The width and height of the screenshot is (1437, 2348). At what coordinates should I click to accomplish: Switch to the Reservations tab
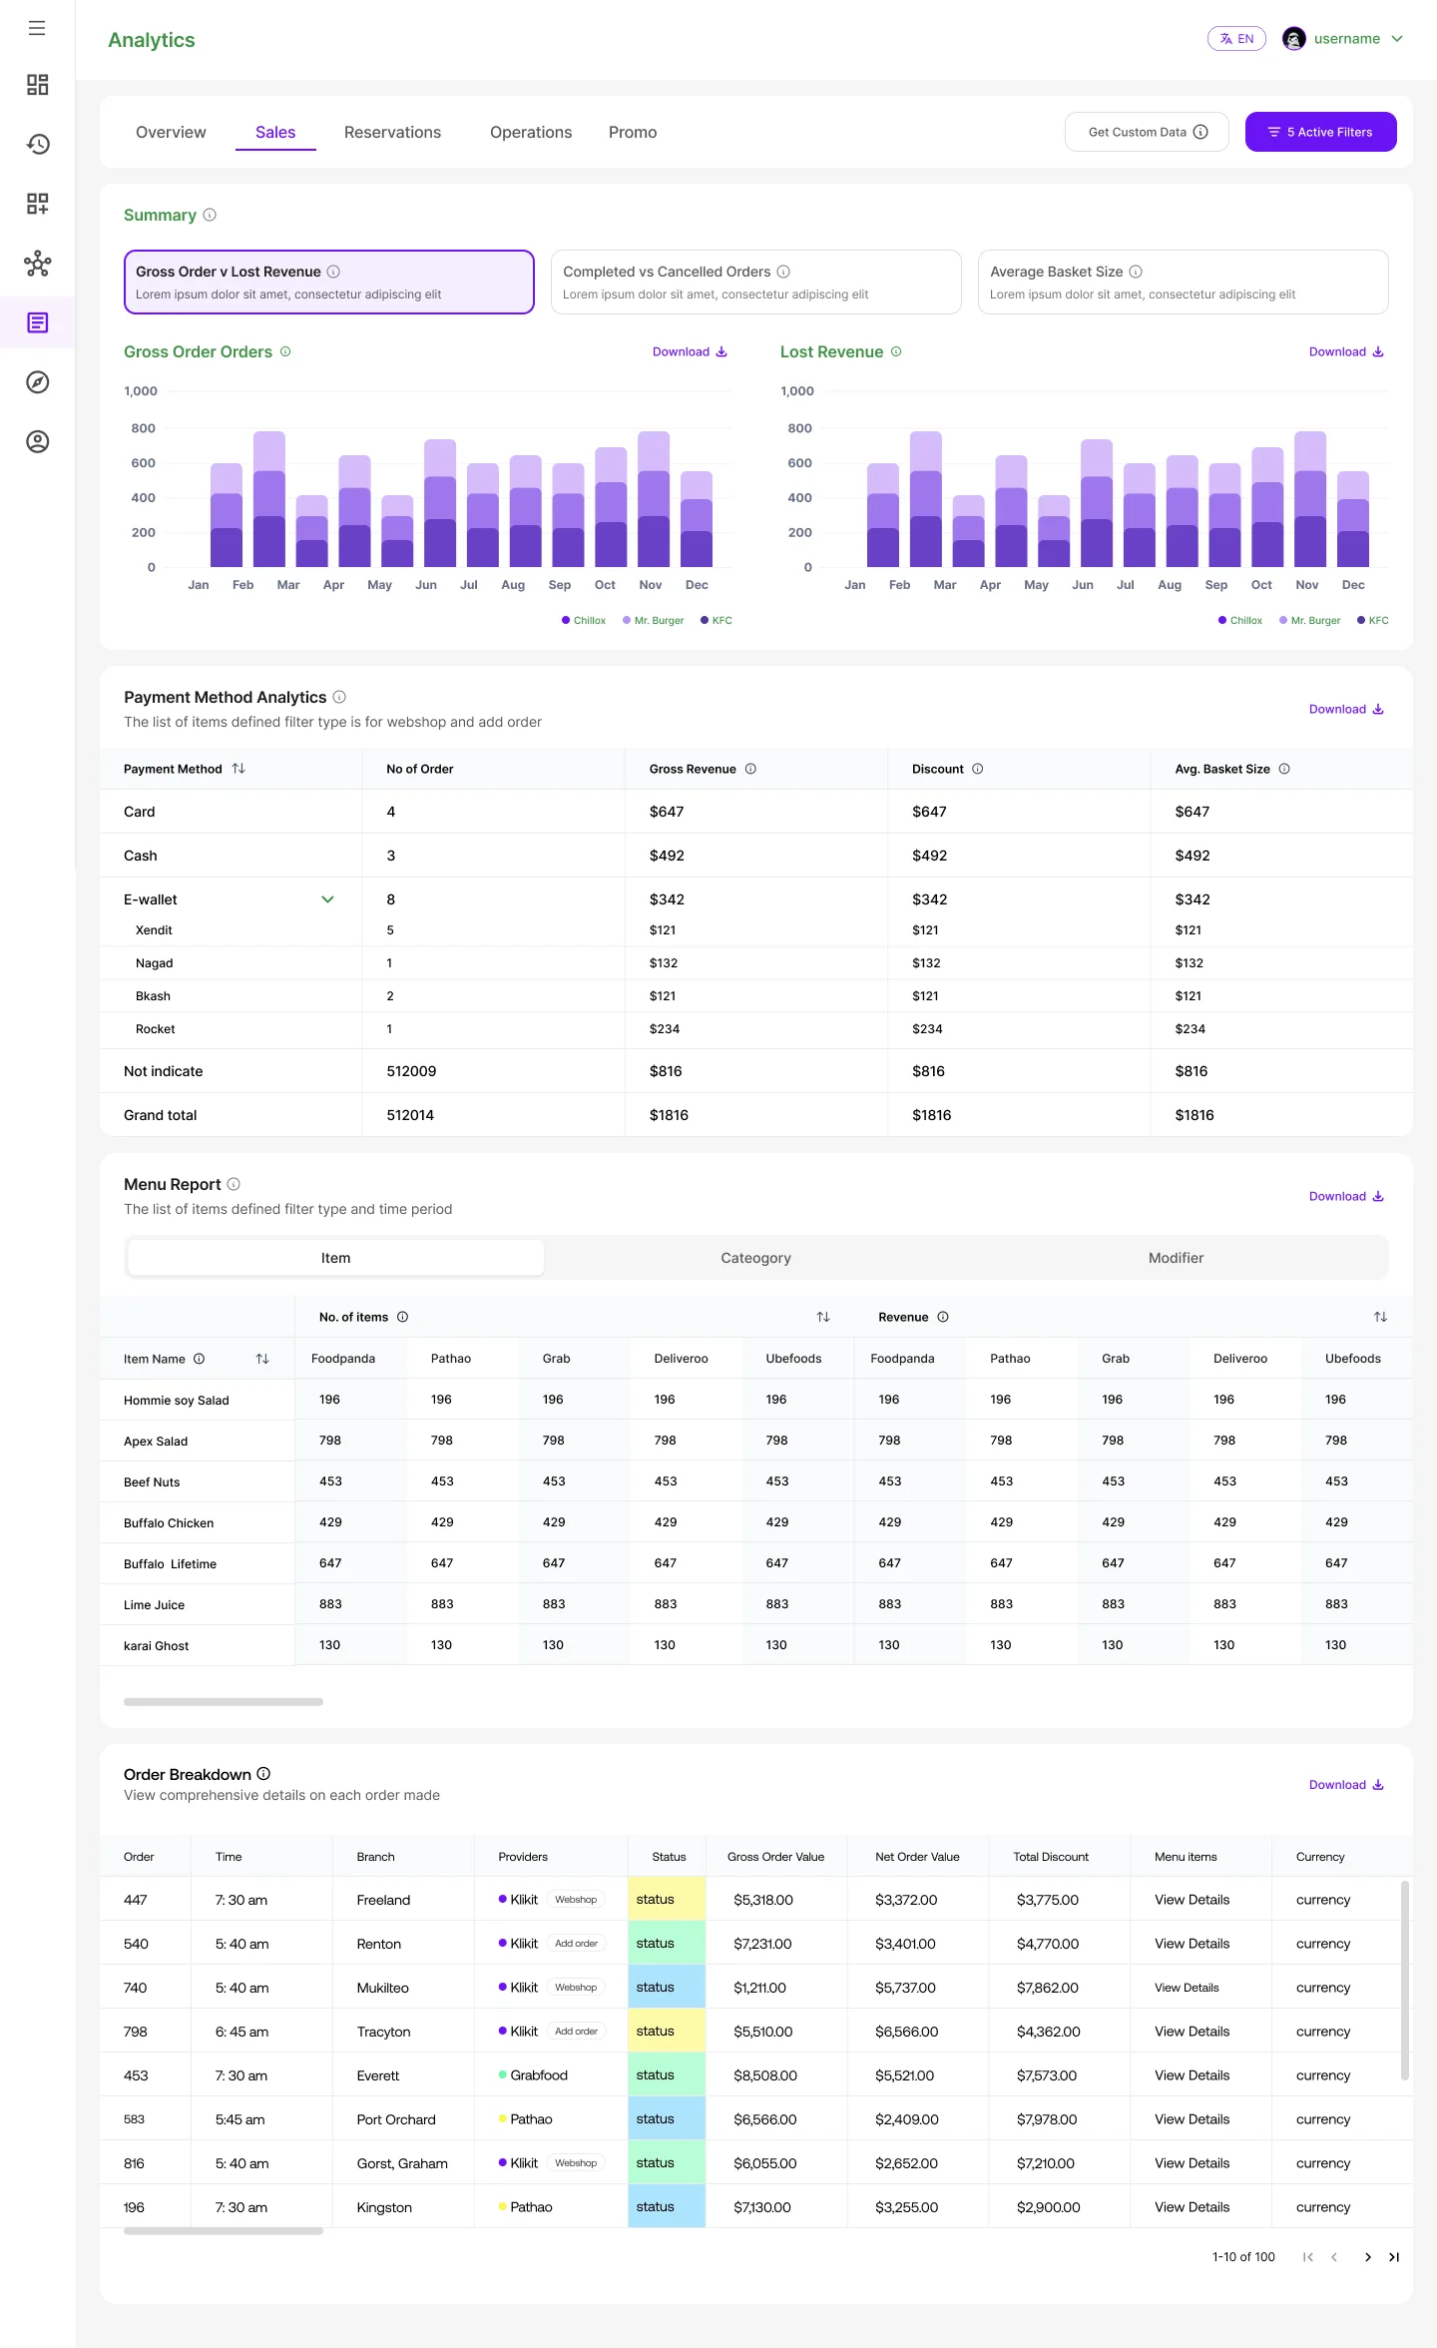tap(392, 132)
